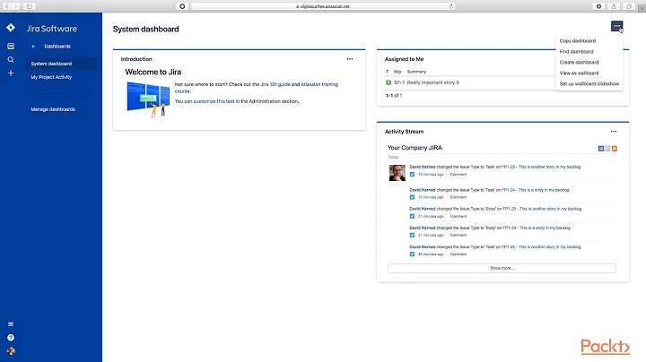Click Show more button in Activity Stream
Screen dimensions: 646x362
pyautogui.click(x=502, y=268)
